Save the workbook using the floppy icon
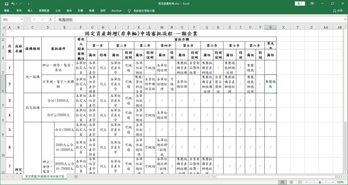This screenshot has height=185, width=348. click(7, 4)
